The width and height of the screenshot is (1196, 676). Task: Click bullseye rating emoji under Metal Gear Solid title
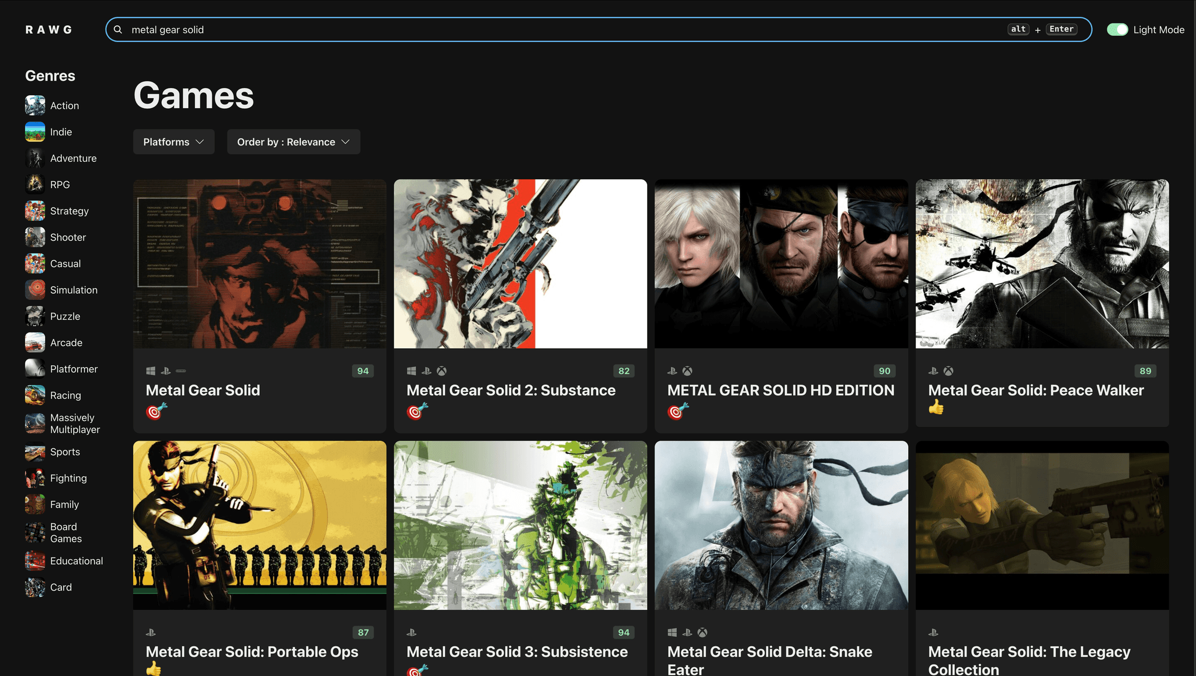157,411
